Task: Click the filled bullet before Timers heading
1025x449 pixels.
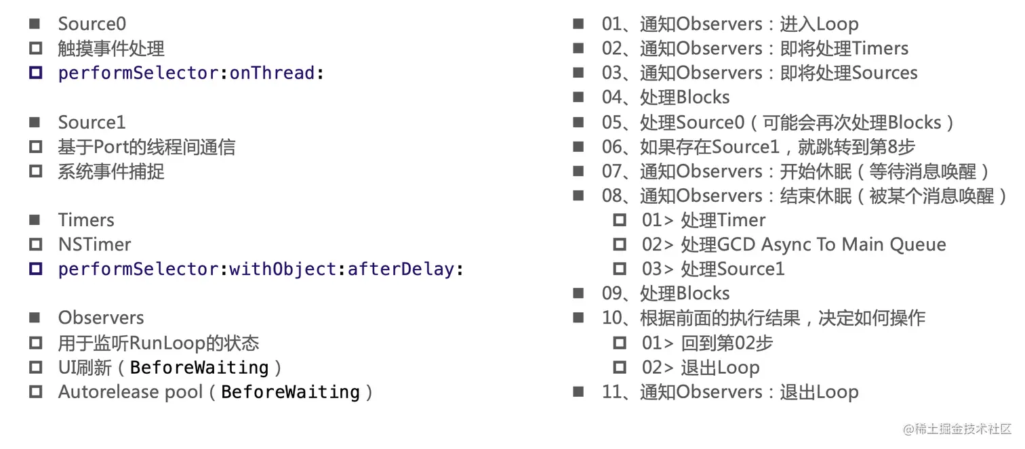Action: pos(35,220)
